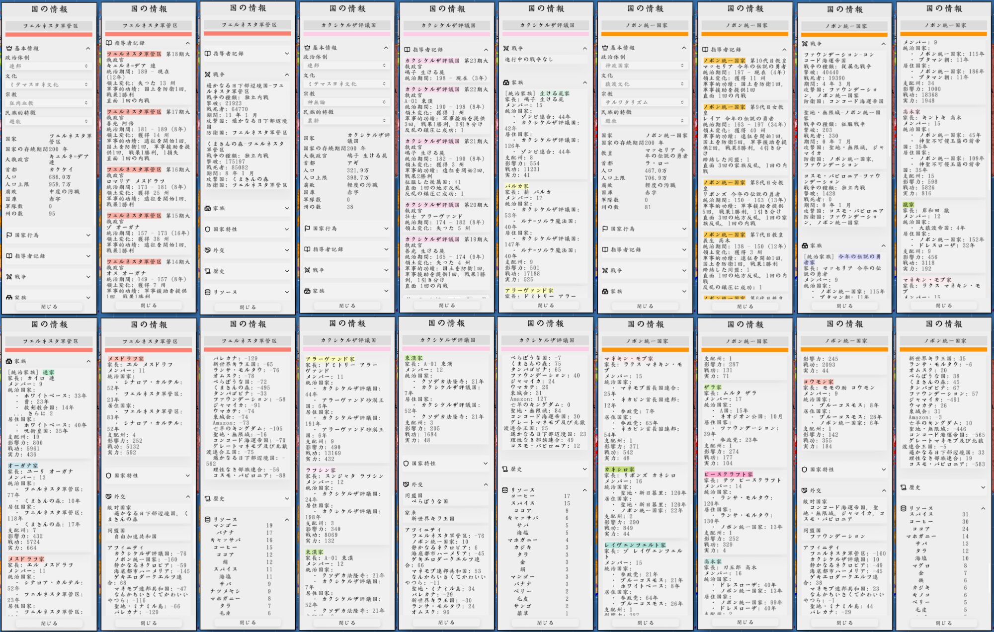Click swords icon above 進行中の戦争なし text
The height and width of the screenshot is (632, 994).
[506, 48]
